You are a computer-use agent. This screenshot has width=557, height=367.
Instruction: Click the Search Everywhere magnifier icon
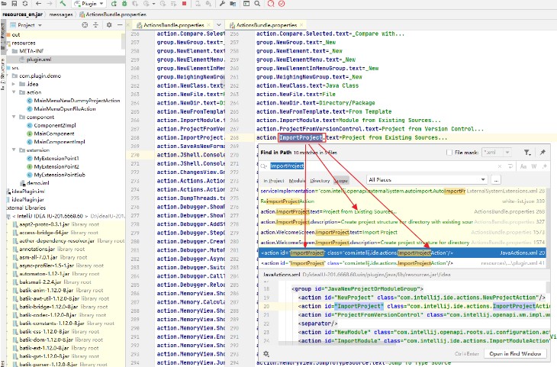(257, 4)
